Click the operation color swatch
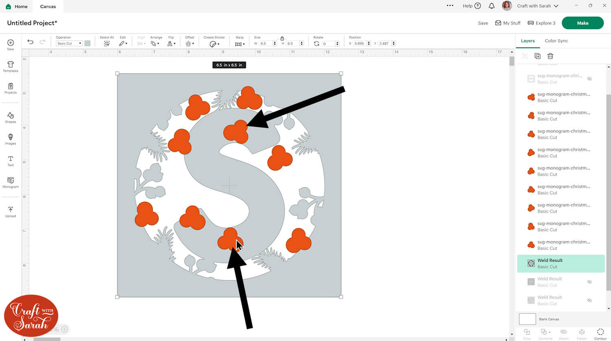 pyautogui.click(x=87, y=44)
